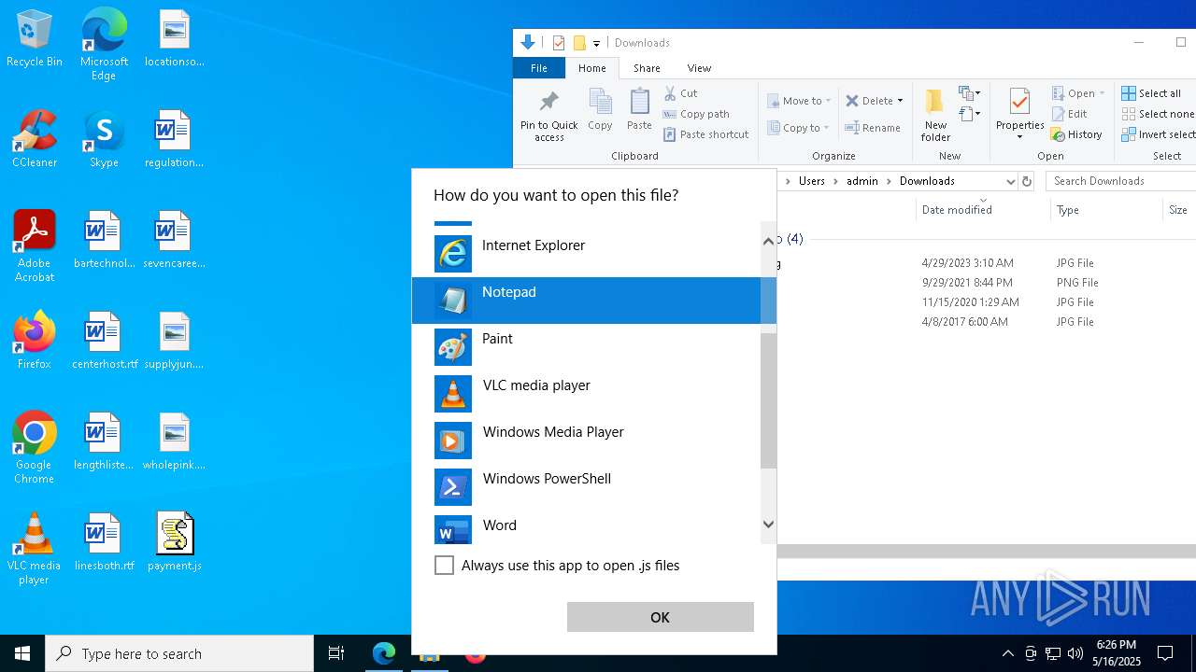
Task: Click Cut in the Clipboard group
Action: coord(681,93)
